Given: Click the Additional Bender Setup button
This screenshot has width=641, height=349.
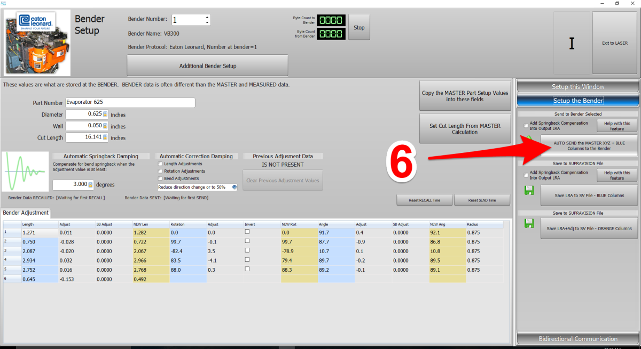Looking at the screenshot, I should [207, 66].
